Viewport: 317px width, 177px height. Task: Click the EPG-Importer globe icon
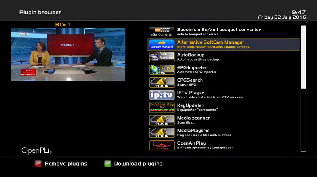coord(162,70)
